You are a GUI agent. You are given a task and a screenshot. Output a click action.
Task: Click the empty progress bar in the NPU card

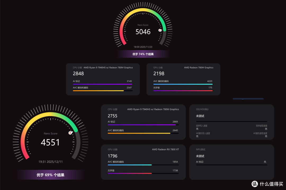[x=232, y=165]
